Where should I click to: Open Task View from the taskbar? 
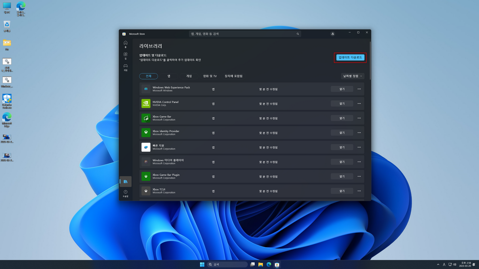pos(252,264)
